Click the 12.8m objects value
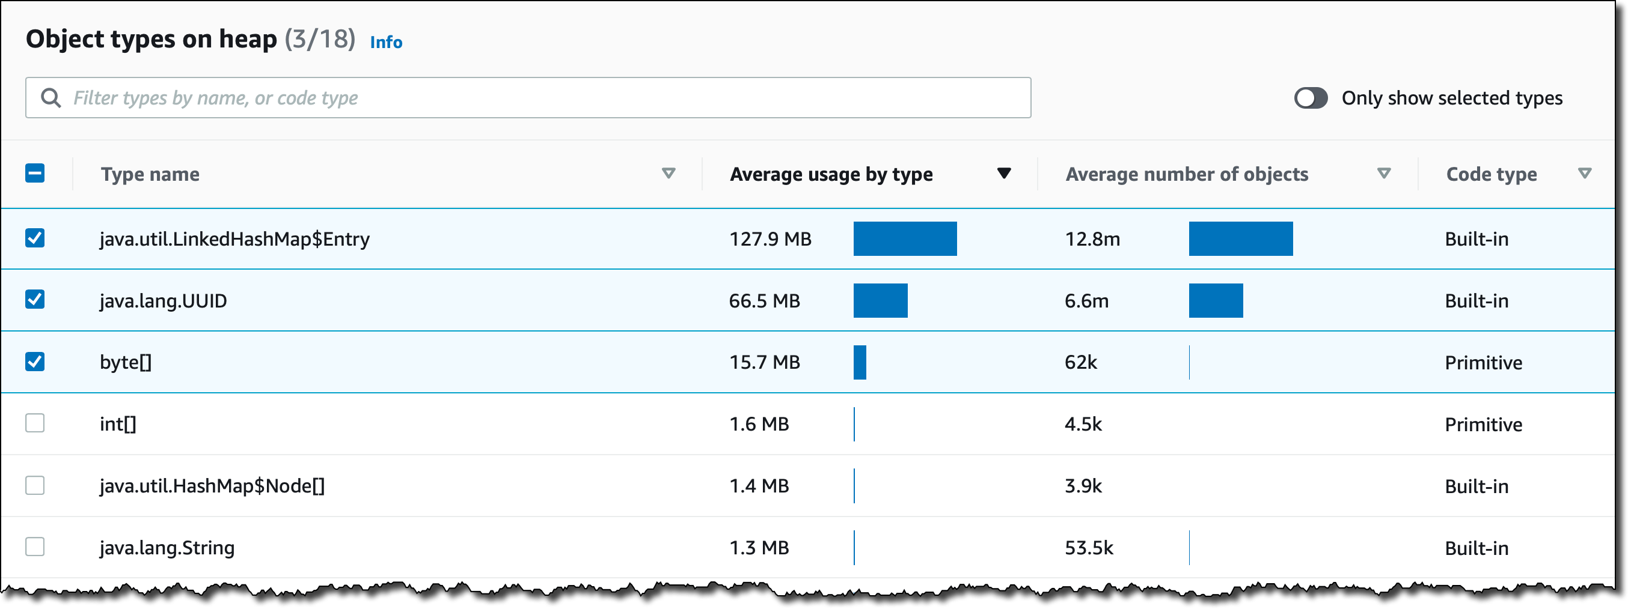This screenshot has width=1628, height=609. click(x=1093, y=239)
